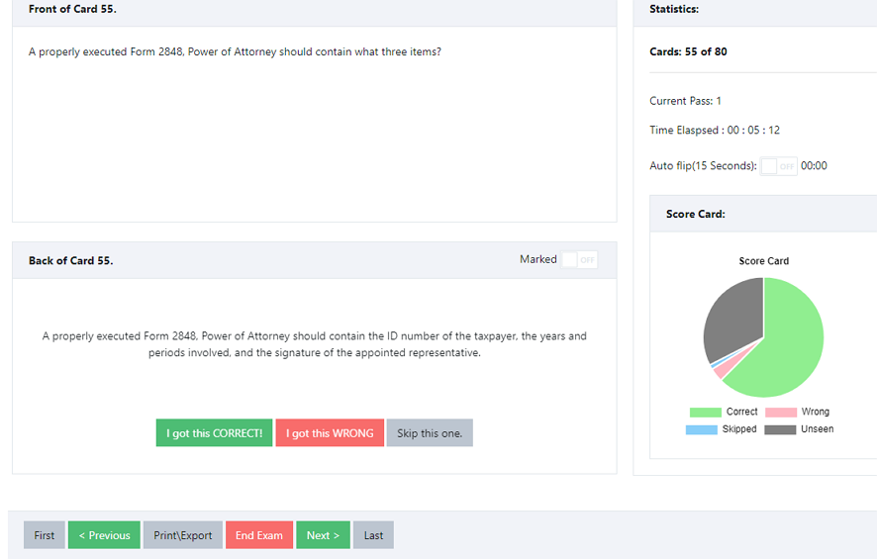Click the 'Time Elaspsed : 00 : 05 : 12' text
Image resolution: width=877 pixels, height=559 pixels.
(715, 131)
